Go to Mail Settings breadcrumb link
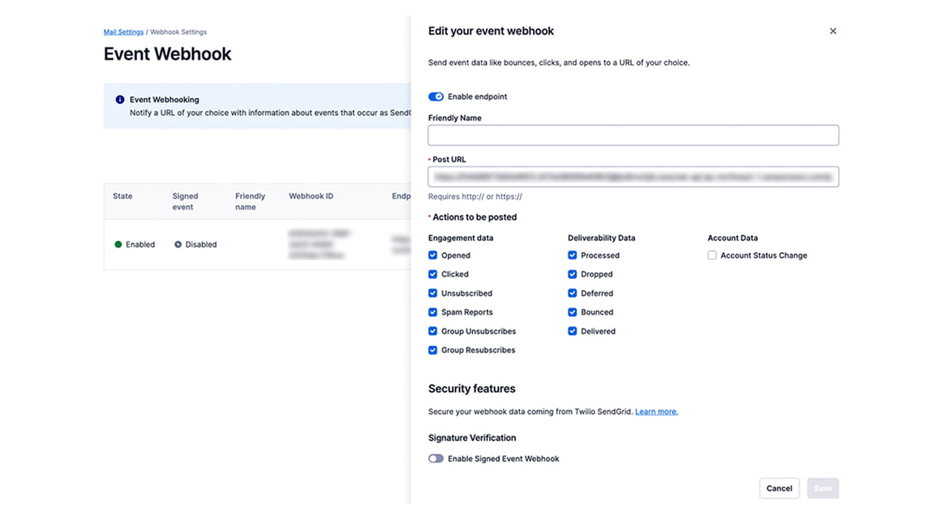Screen dimensions: 941x519 pos(123,32)
